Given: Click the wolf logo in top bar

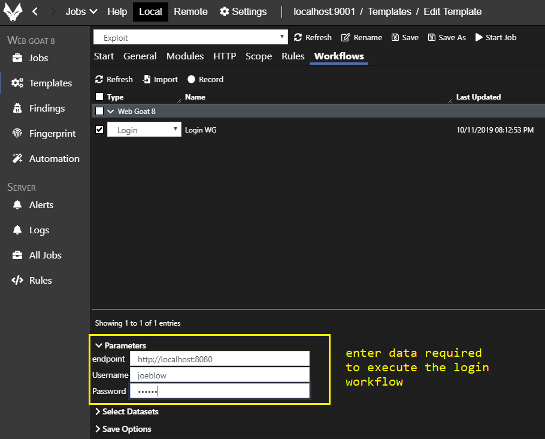Looking at the screenshot, I should tap(13, 11).
